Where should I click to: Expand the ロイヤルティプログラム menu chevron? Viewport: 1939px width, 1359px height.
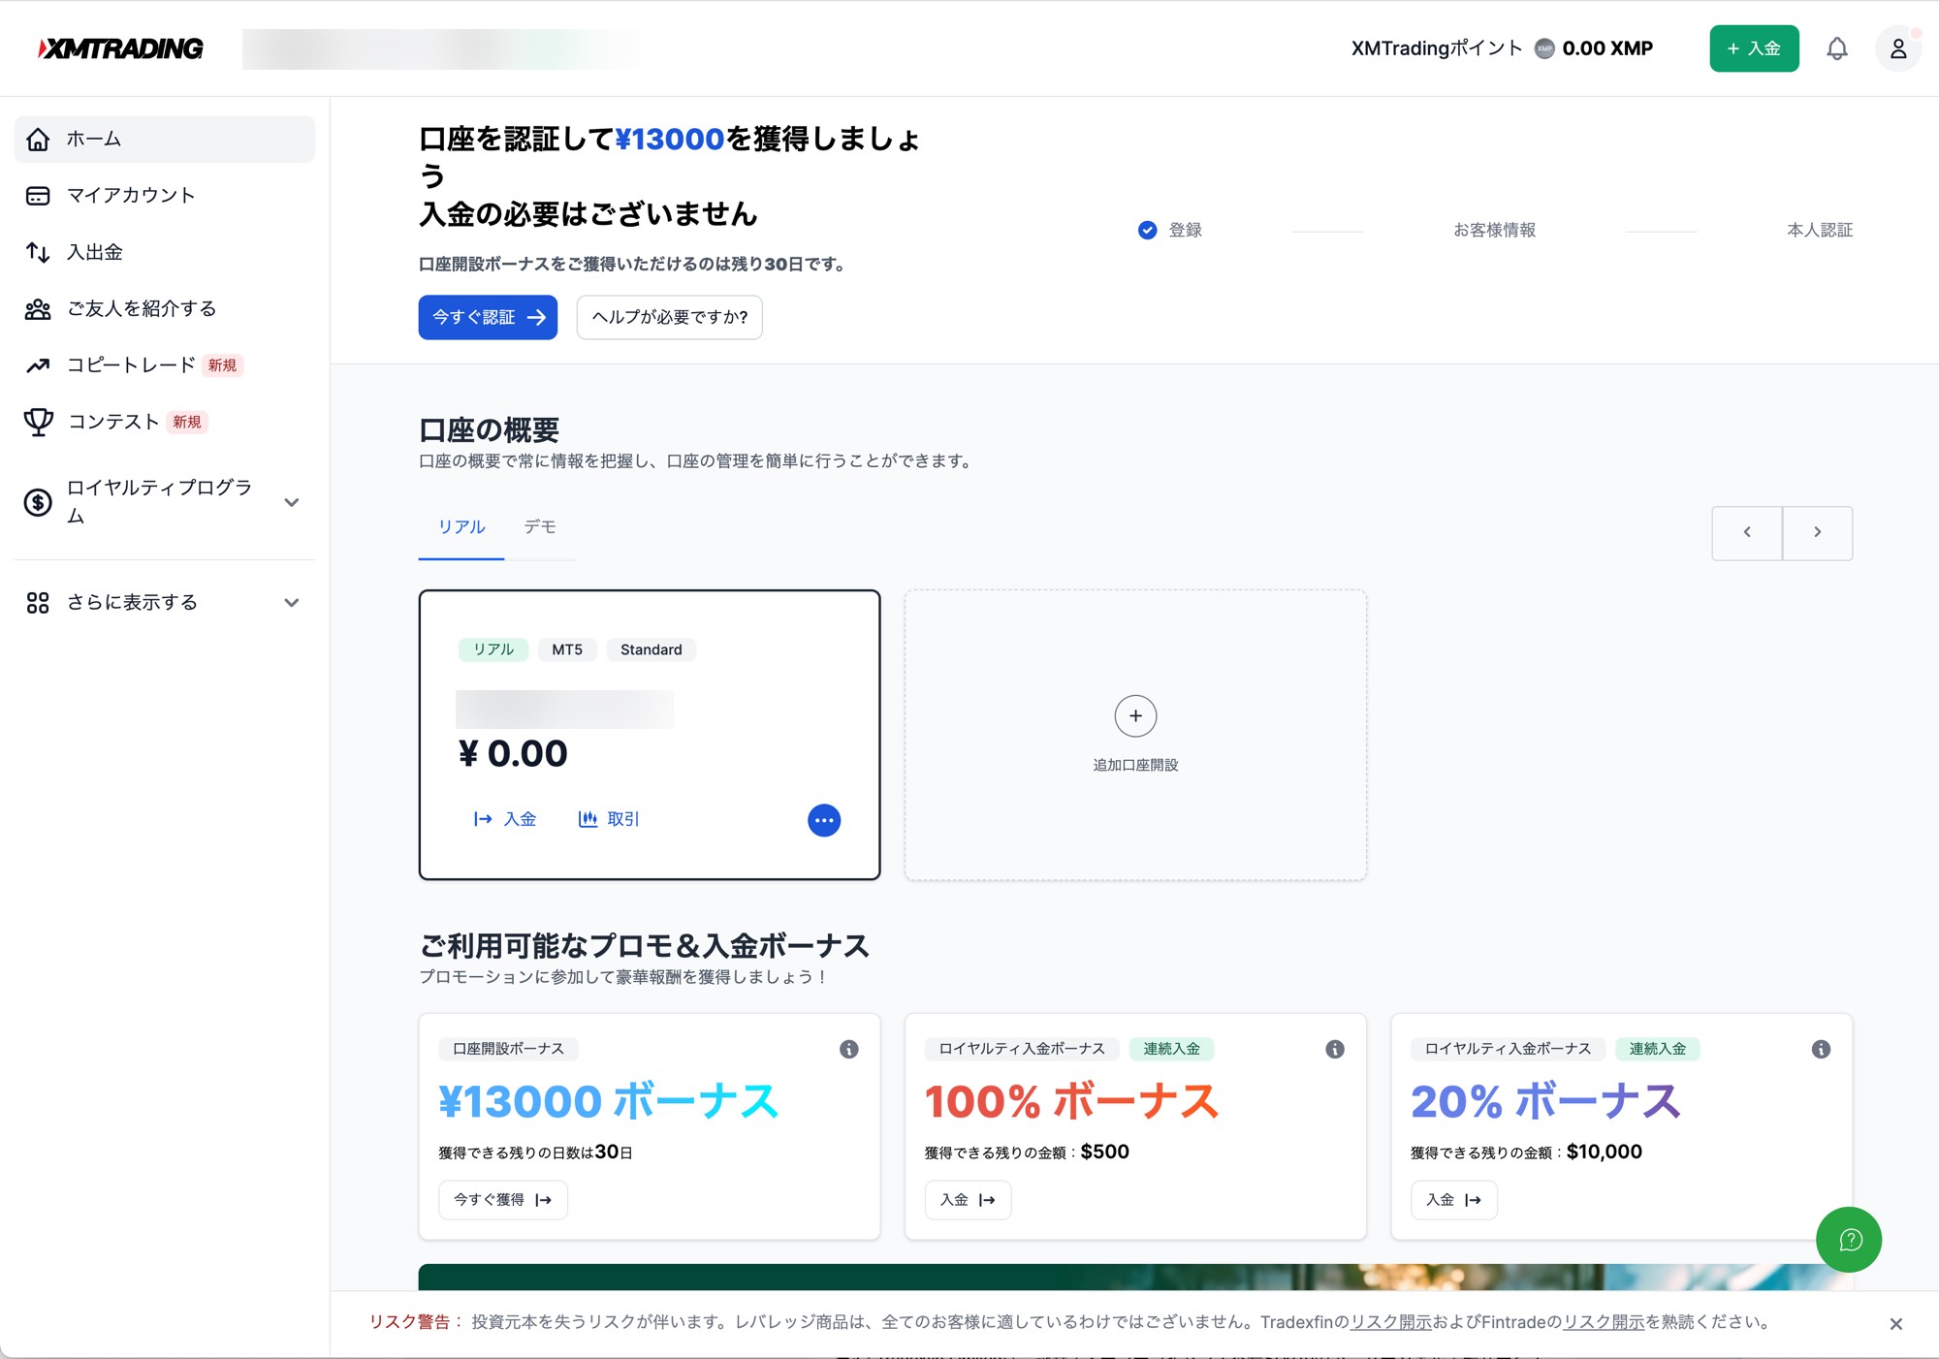291,502
